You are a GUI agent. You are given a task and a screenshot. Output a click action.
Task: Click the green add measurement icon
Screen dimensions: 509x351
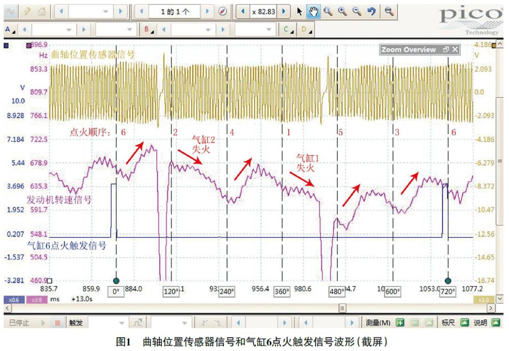(400, 323)
